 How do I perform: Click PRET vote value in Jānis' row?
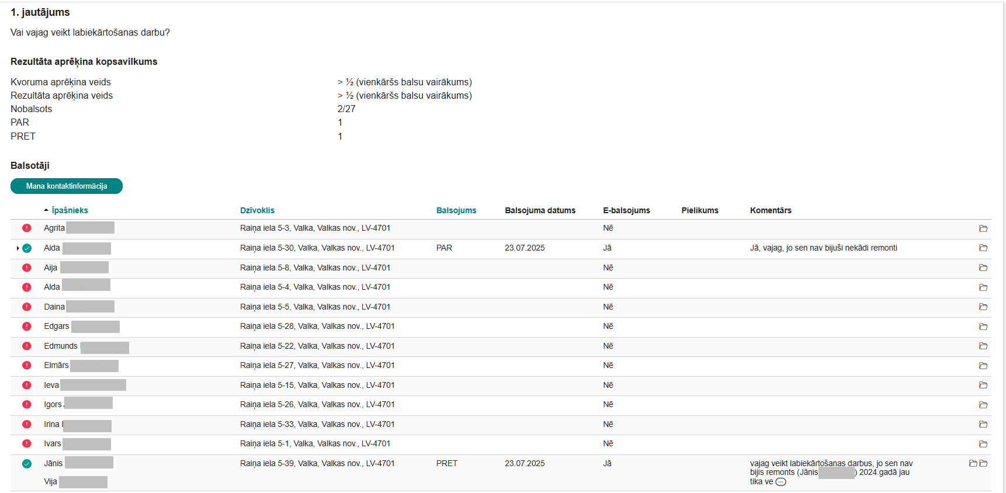[447, 463]
